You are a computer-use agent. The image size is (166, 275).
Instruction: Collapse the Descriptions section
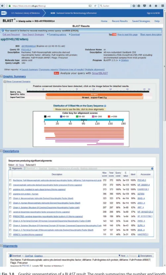[2, 151]
